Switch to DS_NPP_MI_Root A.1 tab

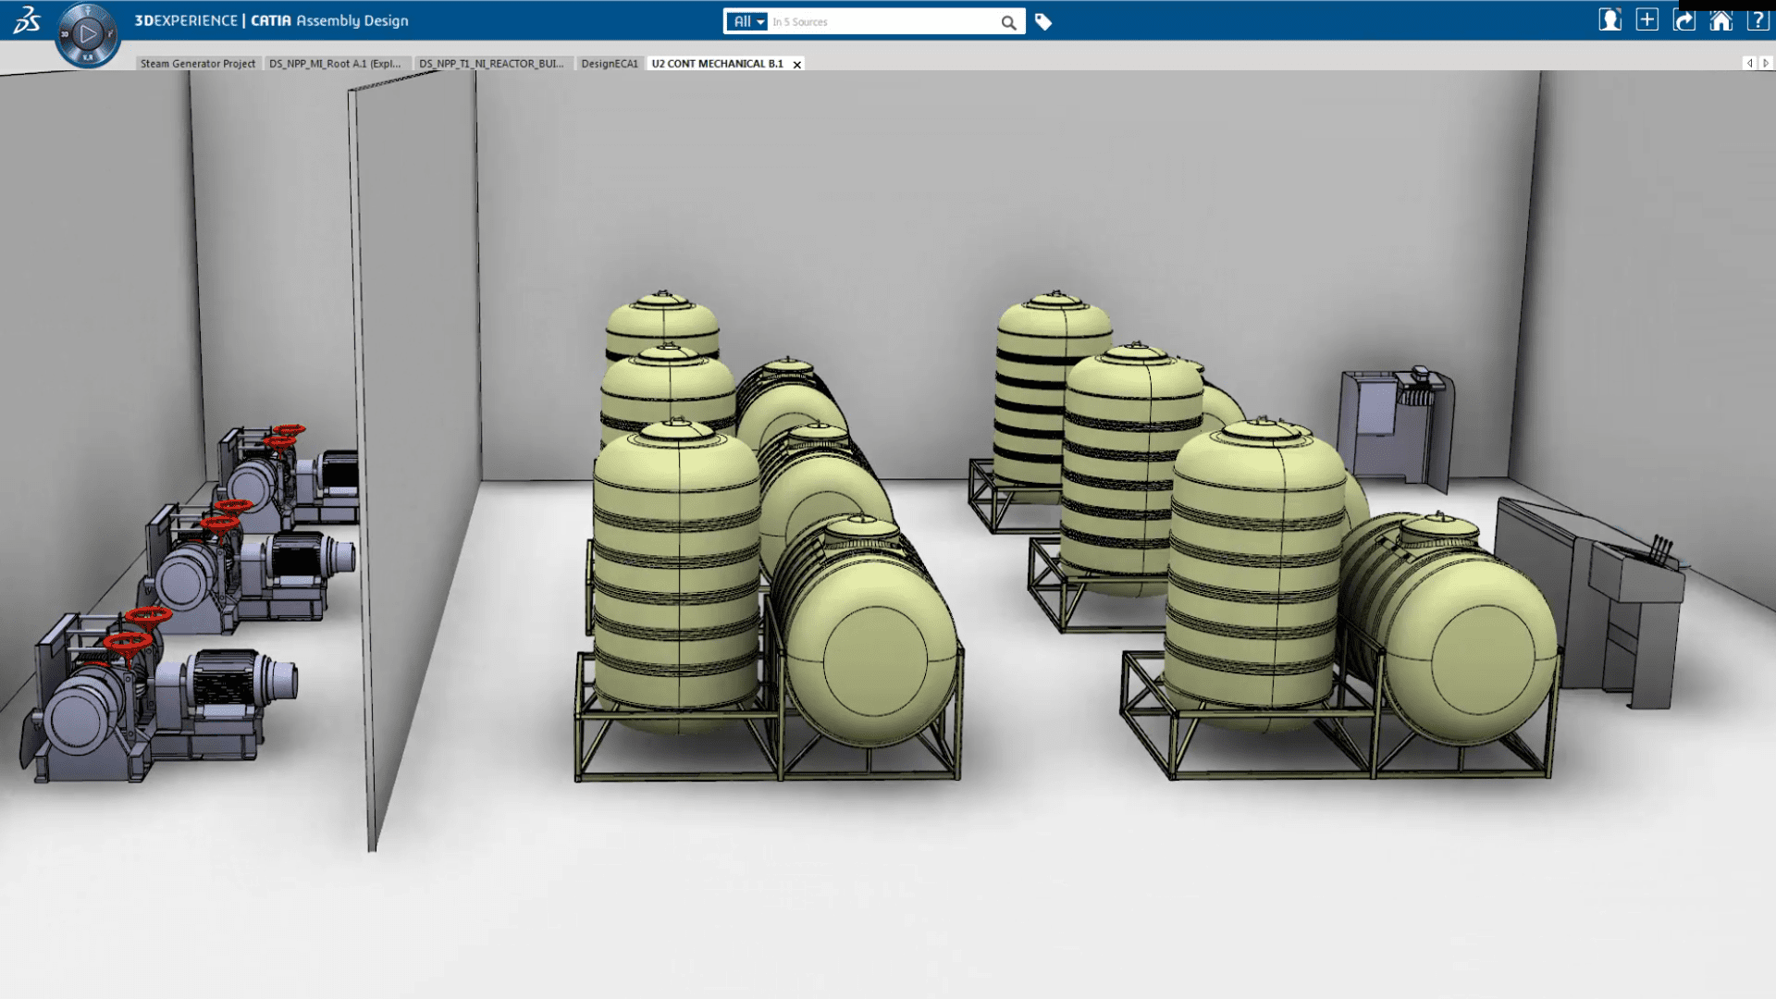pyautogui.click(x=335, y=64)
